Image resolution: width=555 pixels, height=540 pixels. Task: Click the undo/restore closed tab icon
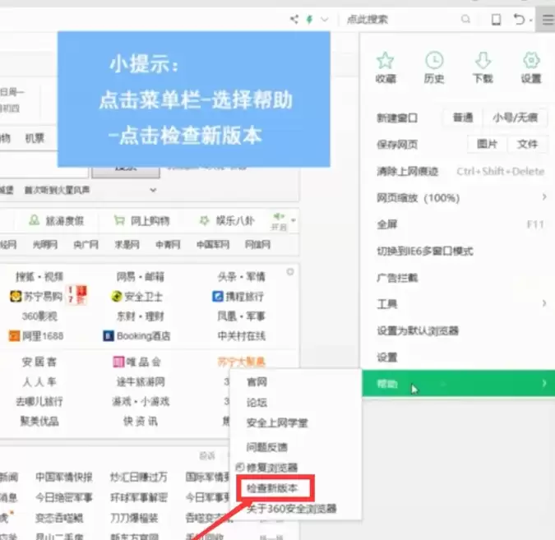click(x=519, y=19)
